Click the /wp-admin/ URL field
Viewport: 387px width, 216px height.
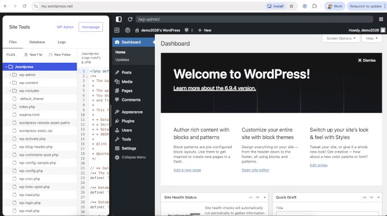[x=254, y=19]
